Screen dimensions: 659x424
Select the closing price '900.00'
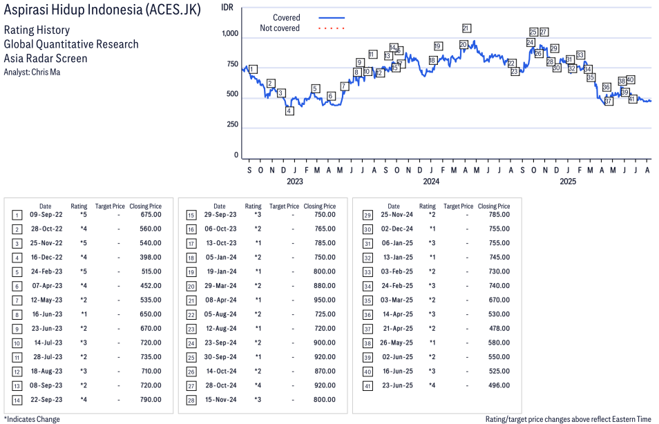(x=325, y=343)
